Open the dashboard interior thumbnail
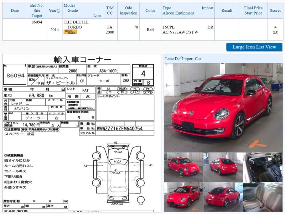Image resolution: width=285 pixels, height=214 pixels. 263,167
